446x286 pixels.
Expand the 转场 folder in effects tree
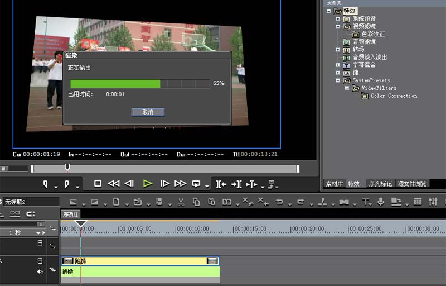338,49
